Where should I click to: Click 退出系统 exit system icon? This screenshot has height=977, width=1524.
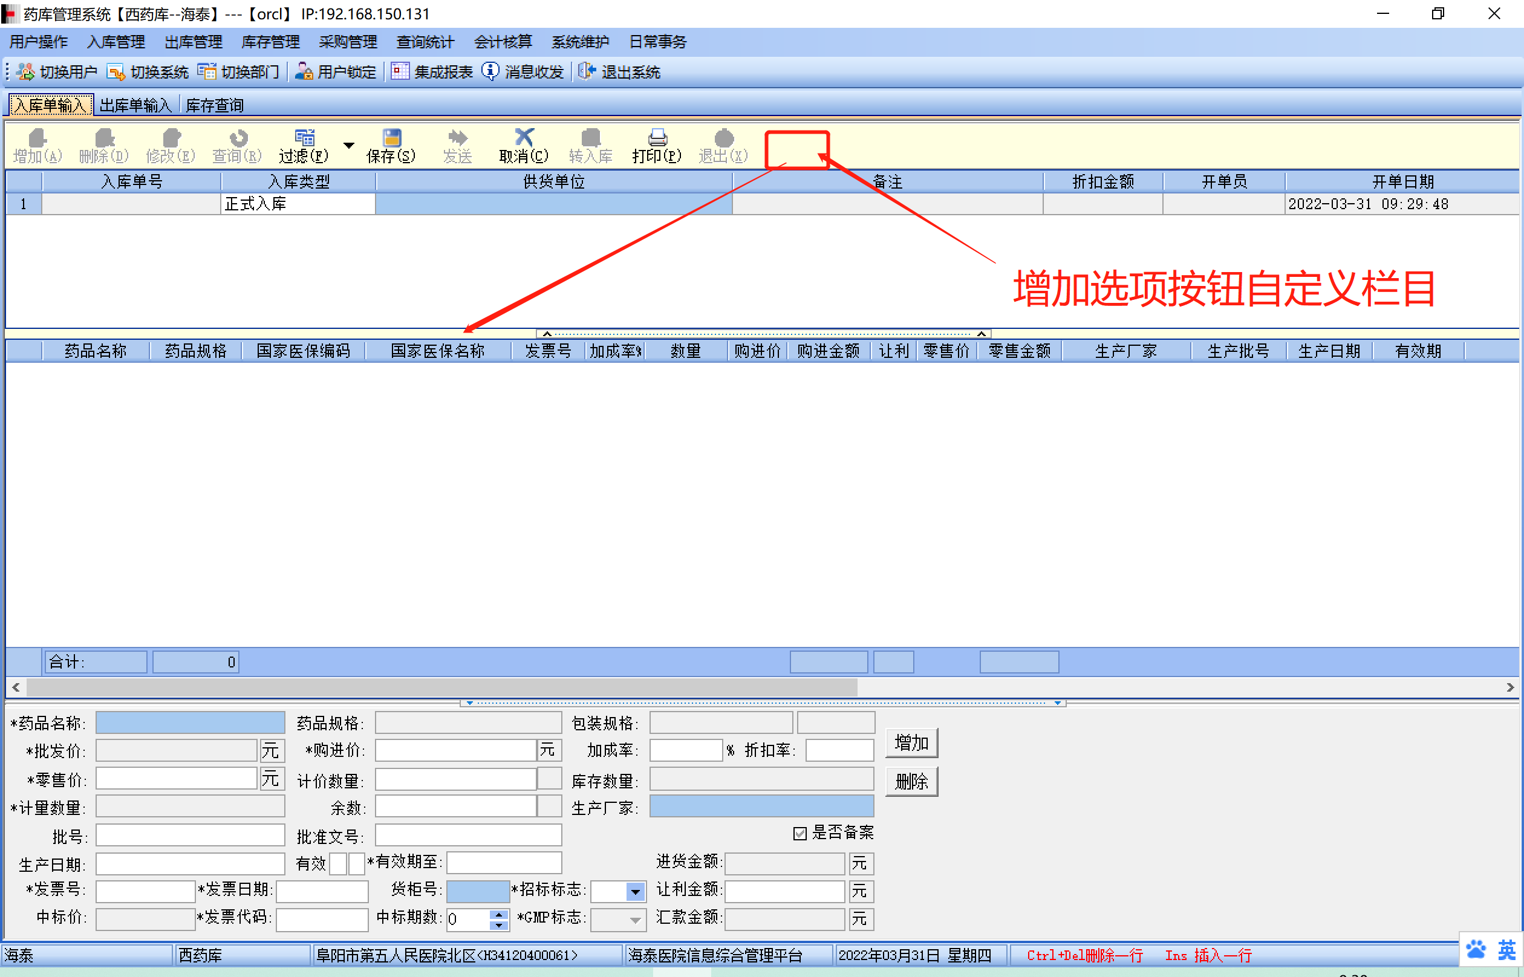click(x=587, y=71)
